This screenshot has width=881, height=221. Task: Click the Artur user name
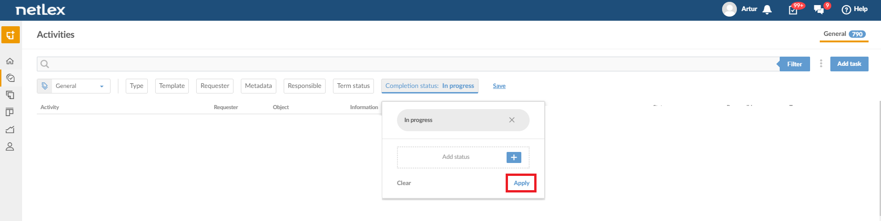pyautogui.click(x=749, y=9)
